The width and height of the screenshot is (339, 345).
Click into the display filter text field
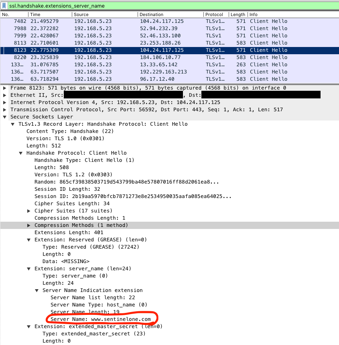(160, 6)
